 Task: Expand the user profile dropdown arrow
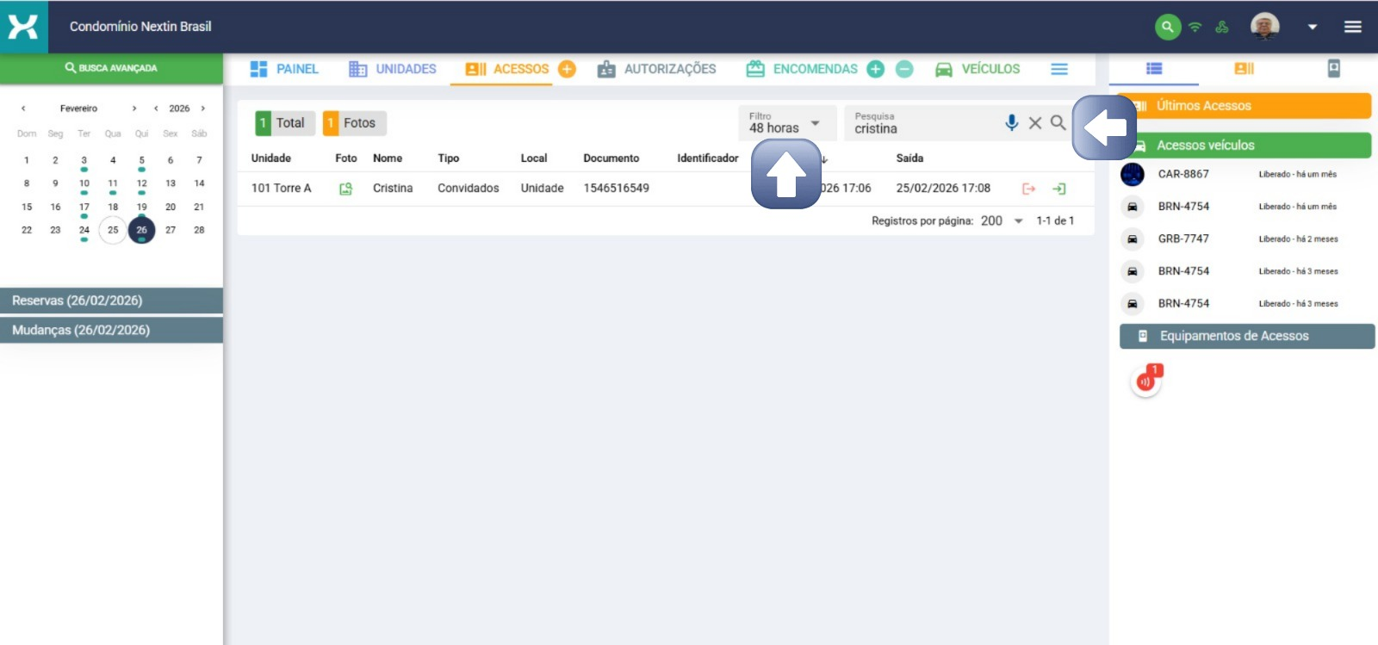1313,27
